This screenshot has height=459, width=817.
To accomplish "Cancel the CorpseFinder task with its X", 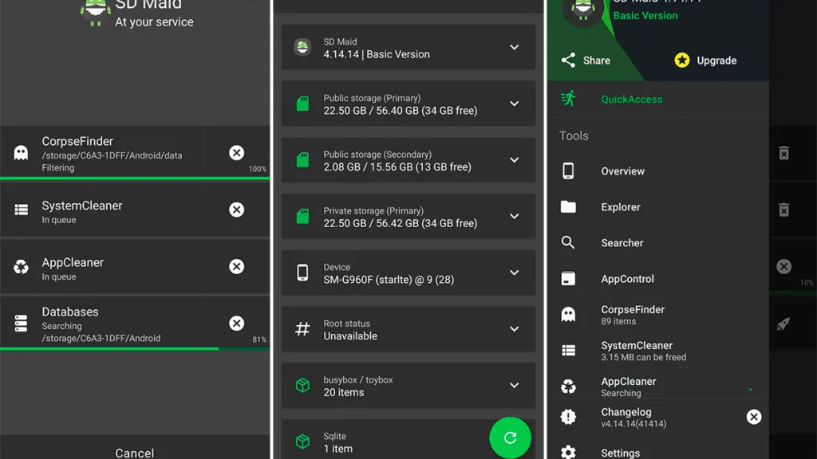I will coord(236,152).
